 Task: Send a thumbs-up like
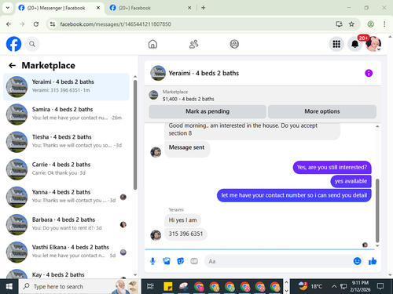coord(373,261)
